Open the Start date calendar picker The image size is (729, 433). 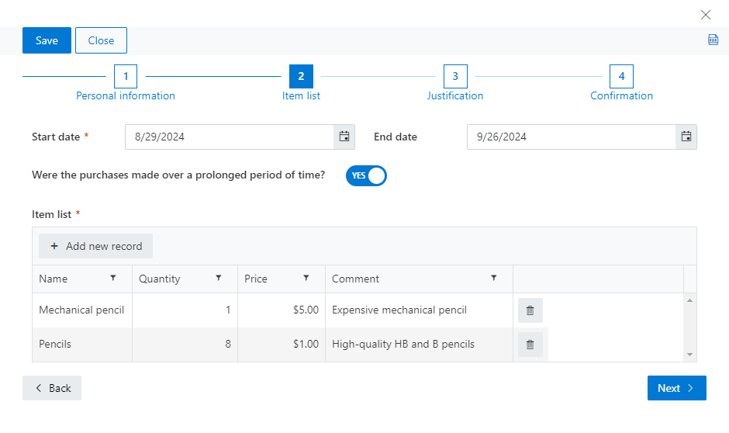pyautogui.click(x=344, y=137)
